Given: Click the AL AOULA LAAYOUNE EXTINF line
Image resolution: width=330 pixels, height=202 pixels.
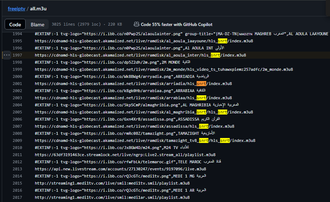Looking at the screenshot, I should pos(182,34).
